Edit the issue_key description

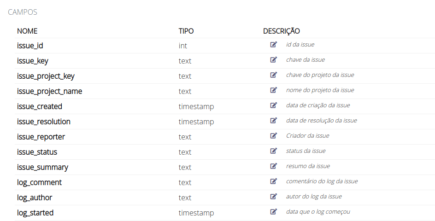tap(274, 60)
